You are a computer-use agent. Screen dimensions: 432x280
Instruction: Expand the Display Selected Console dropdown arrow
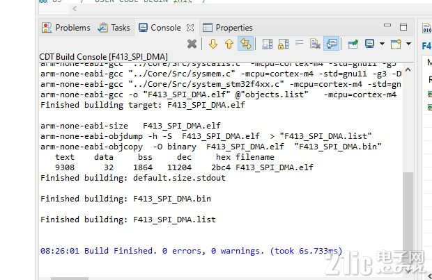[x=382, y=44]
